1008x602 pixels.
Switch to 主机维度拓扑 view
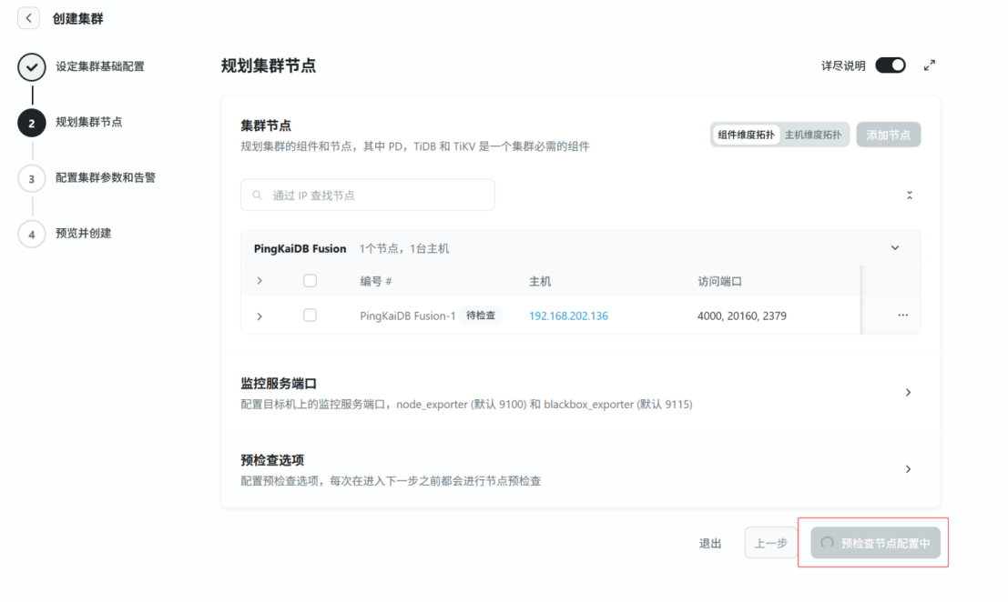click(x=813, y=135)
